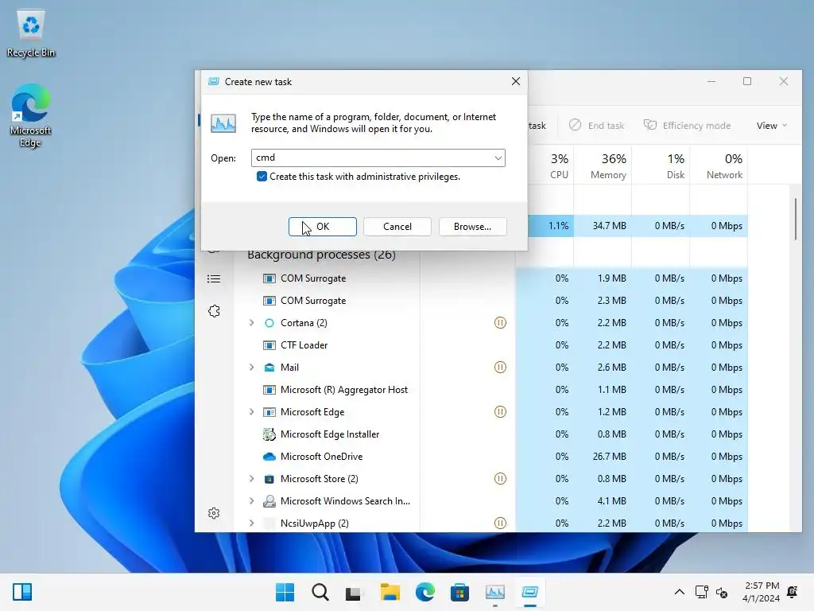This screenshot has height=611, width=814.
Task: Click the network status tray icon
Action: point(702,592)
